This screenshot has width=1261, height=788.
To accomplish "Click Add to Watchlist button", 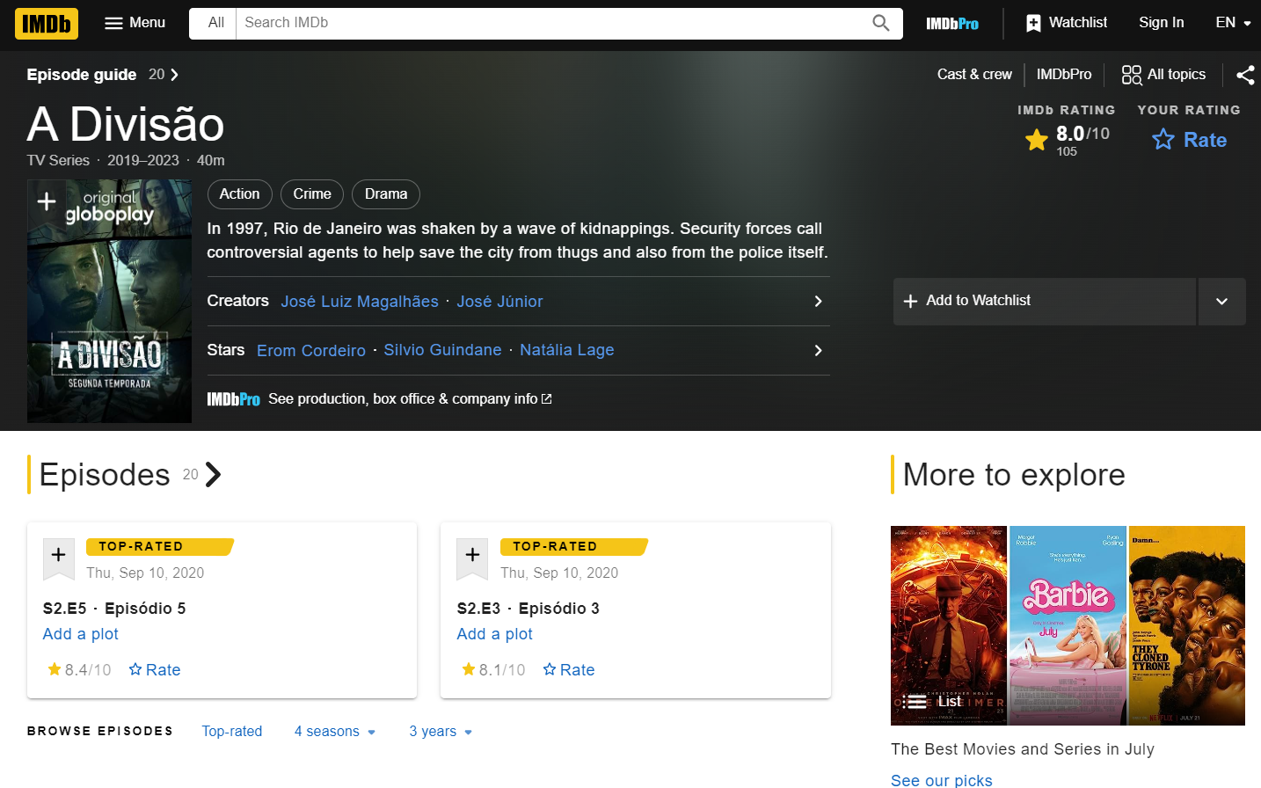I will 1045,302.
